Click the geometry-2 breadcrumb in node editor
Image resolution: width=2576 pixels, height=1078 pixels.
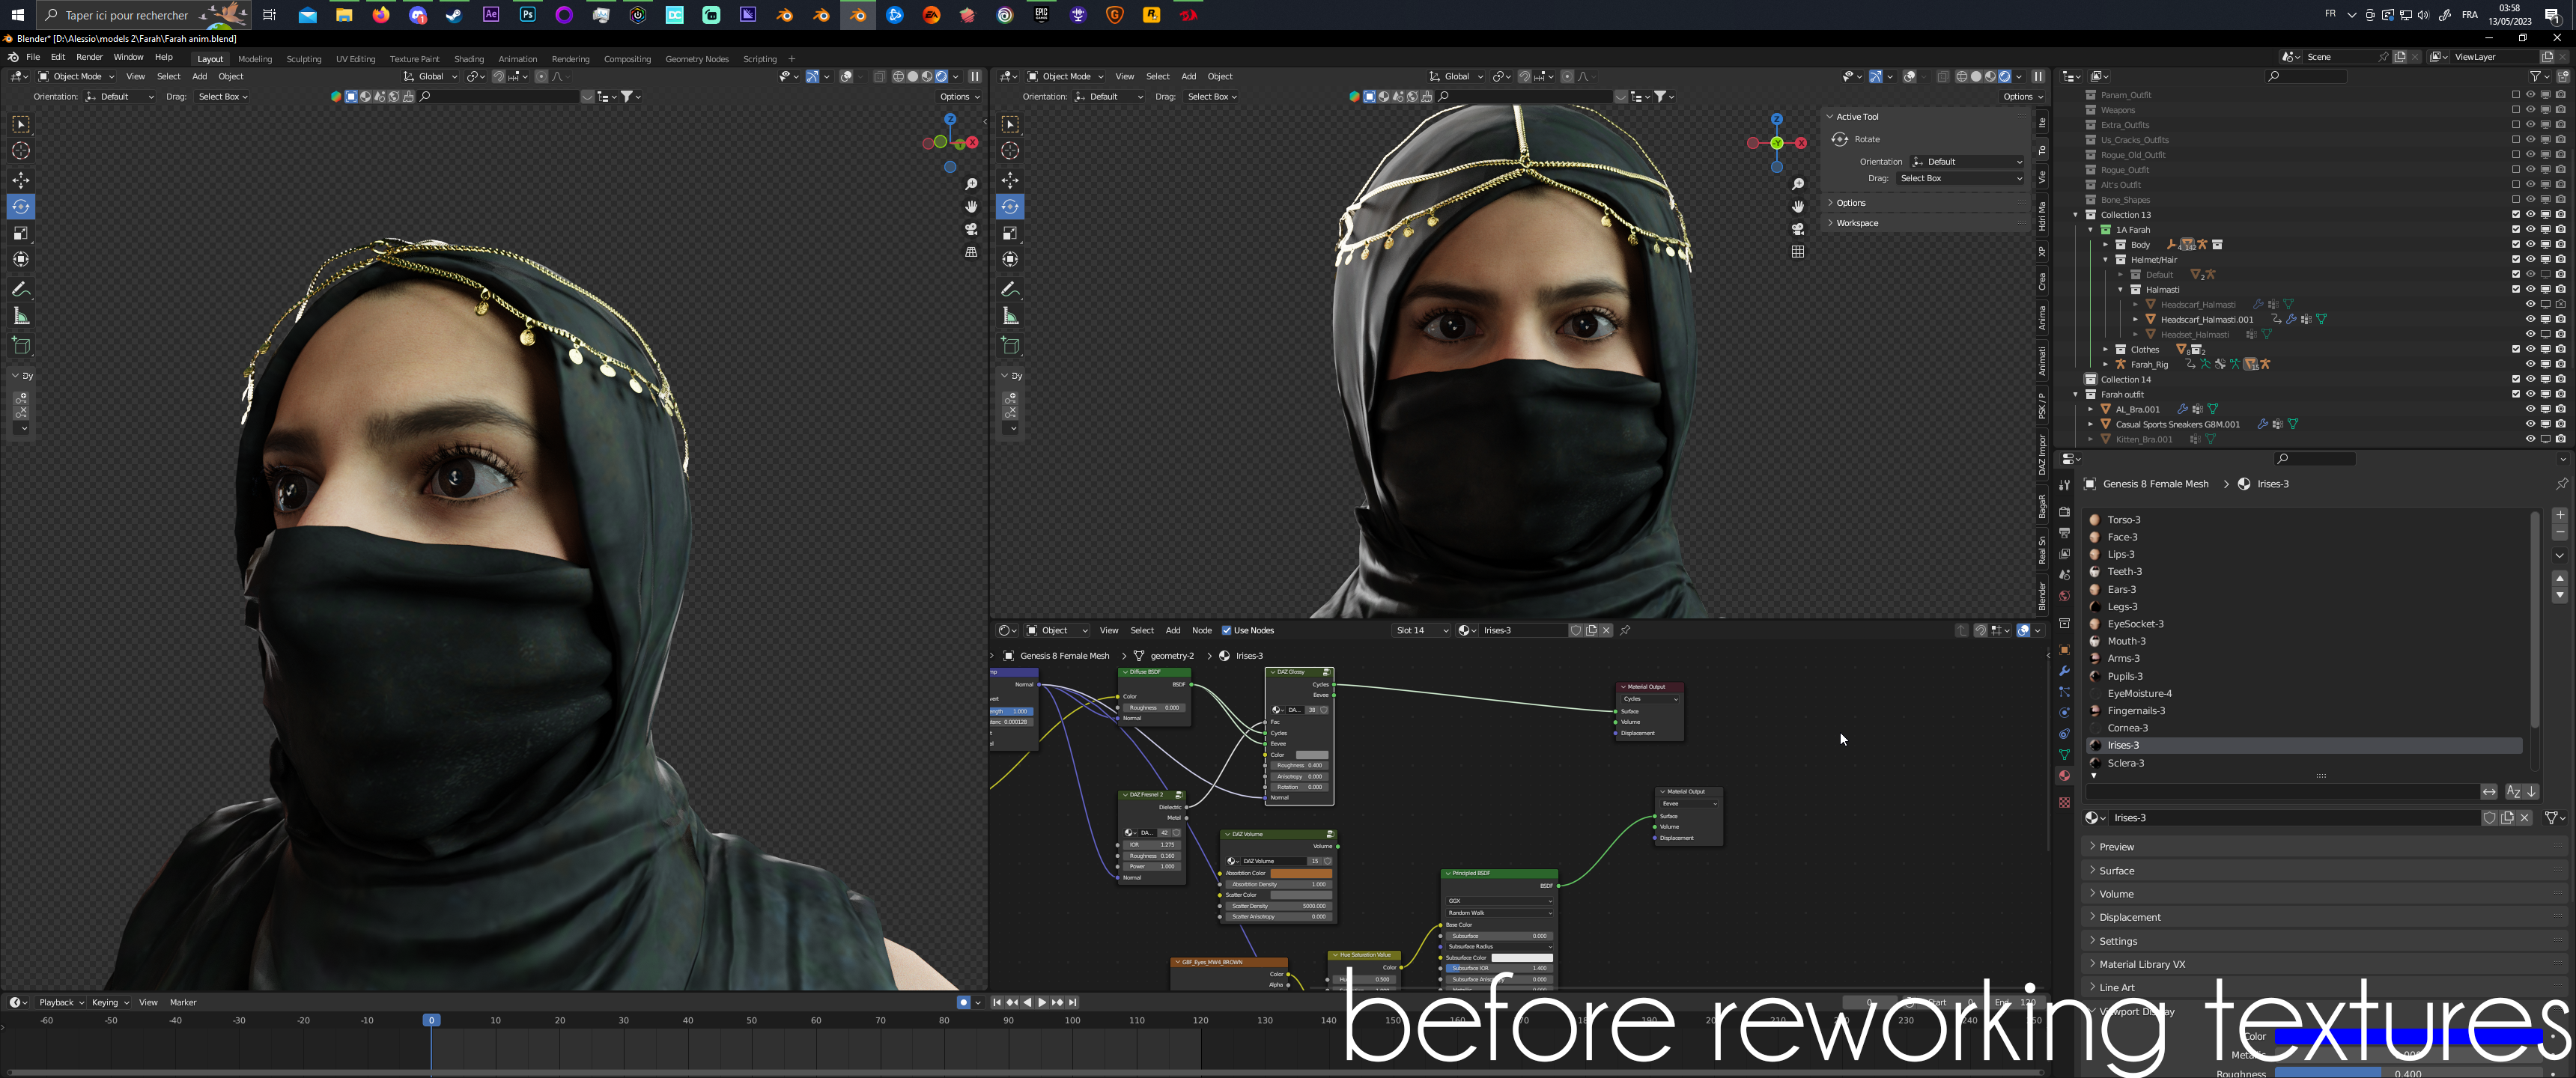coord(1172,656)
